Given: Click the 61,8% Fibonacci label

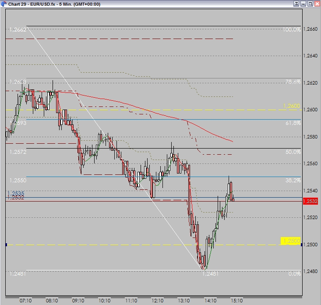Looking at the screenshot, I should (293, 123).
